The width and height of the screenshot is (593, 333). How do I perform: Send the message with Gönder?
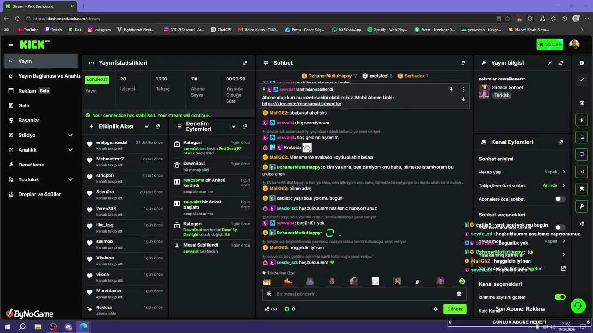(x=454, y=309)
